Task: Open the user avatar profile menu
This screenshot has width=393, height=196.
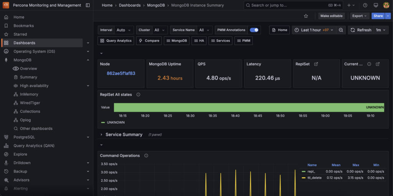Action: click(x=386, y=5)
